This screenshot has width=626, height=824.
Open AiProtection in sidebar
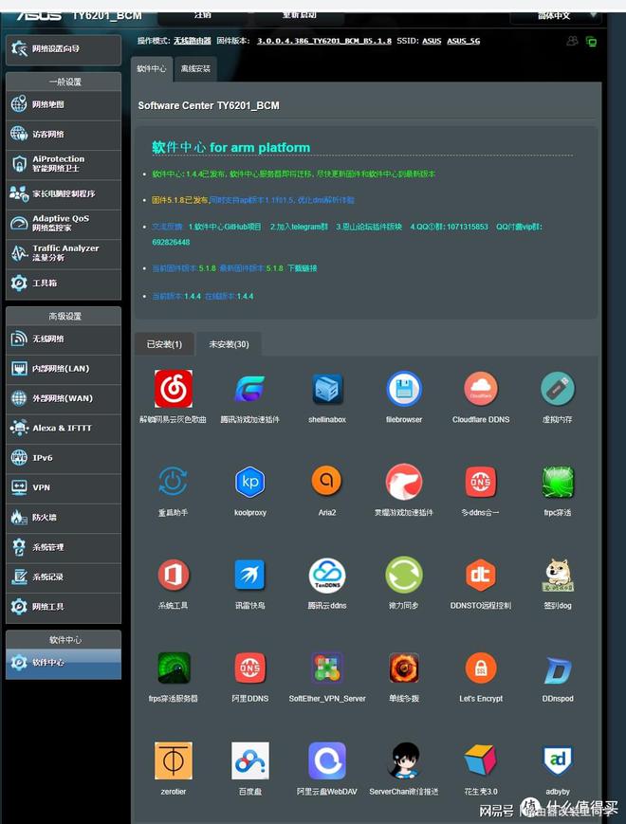pos(63,163)
